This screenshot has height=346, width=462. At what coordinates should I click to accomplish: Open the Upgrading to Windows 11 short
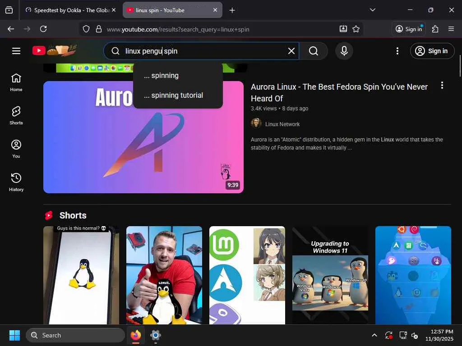(330, 275)
